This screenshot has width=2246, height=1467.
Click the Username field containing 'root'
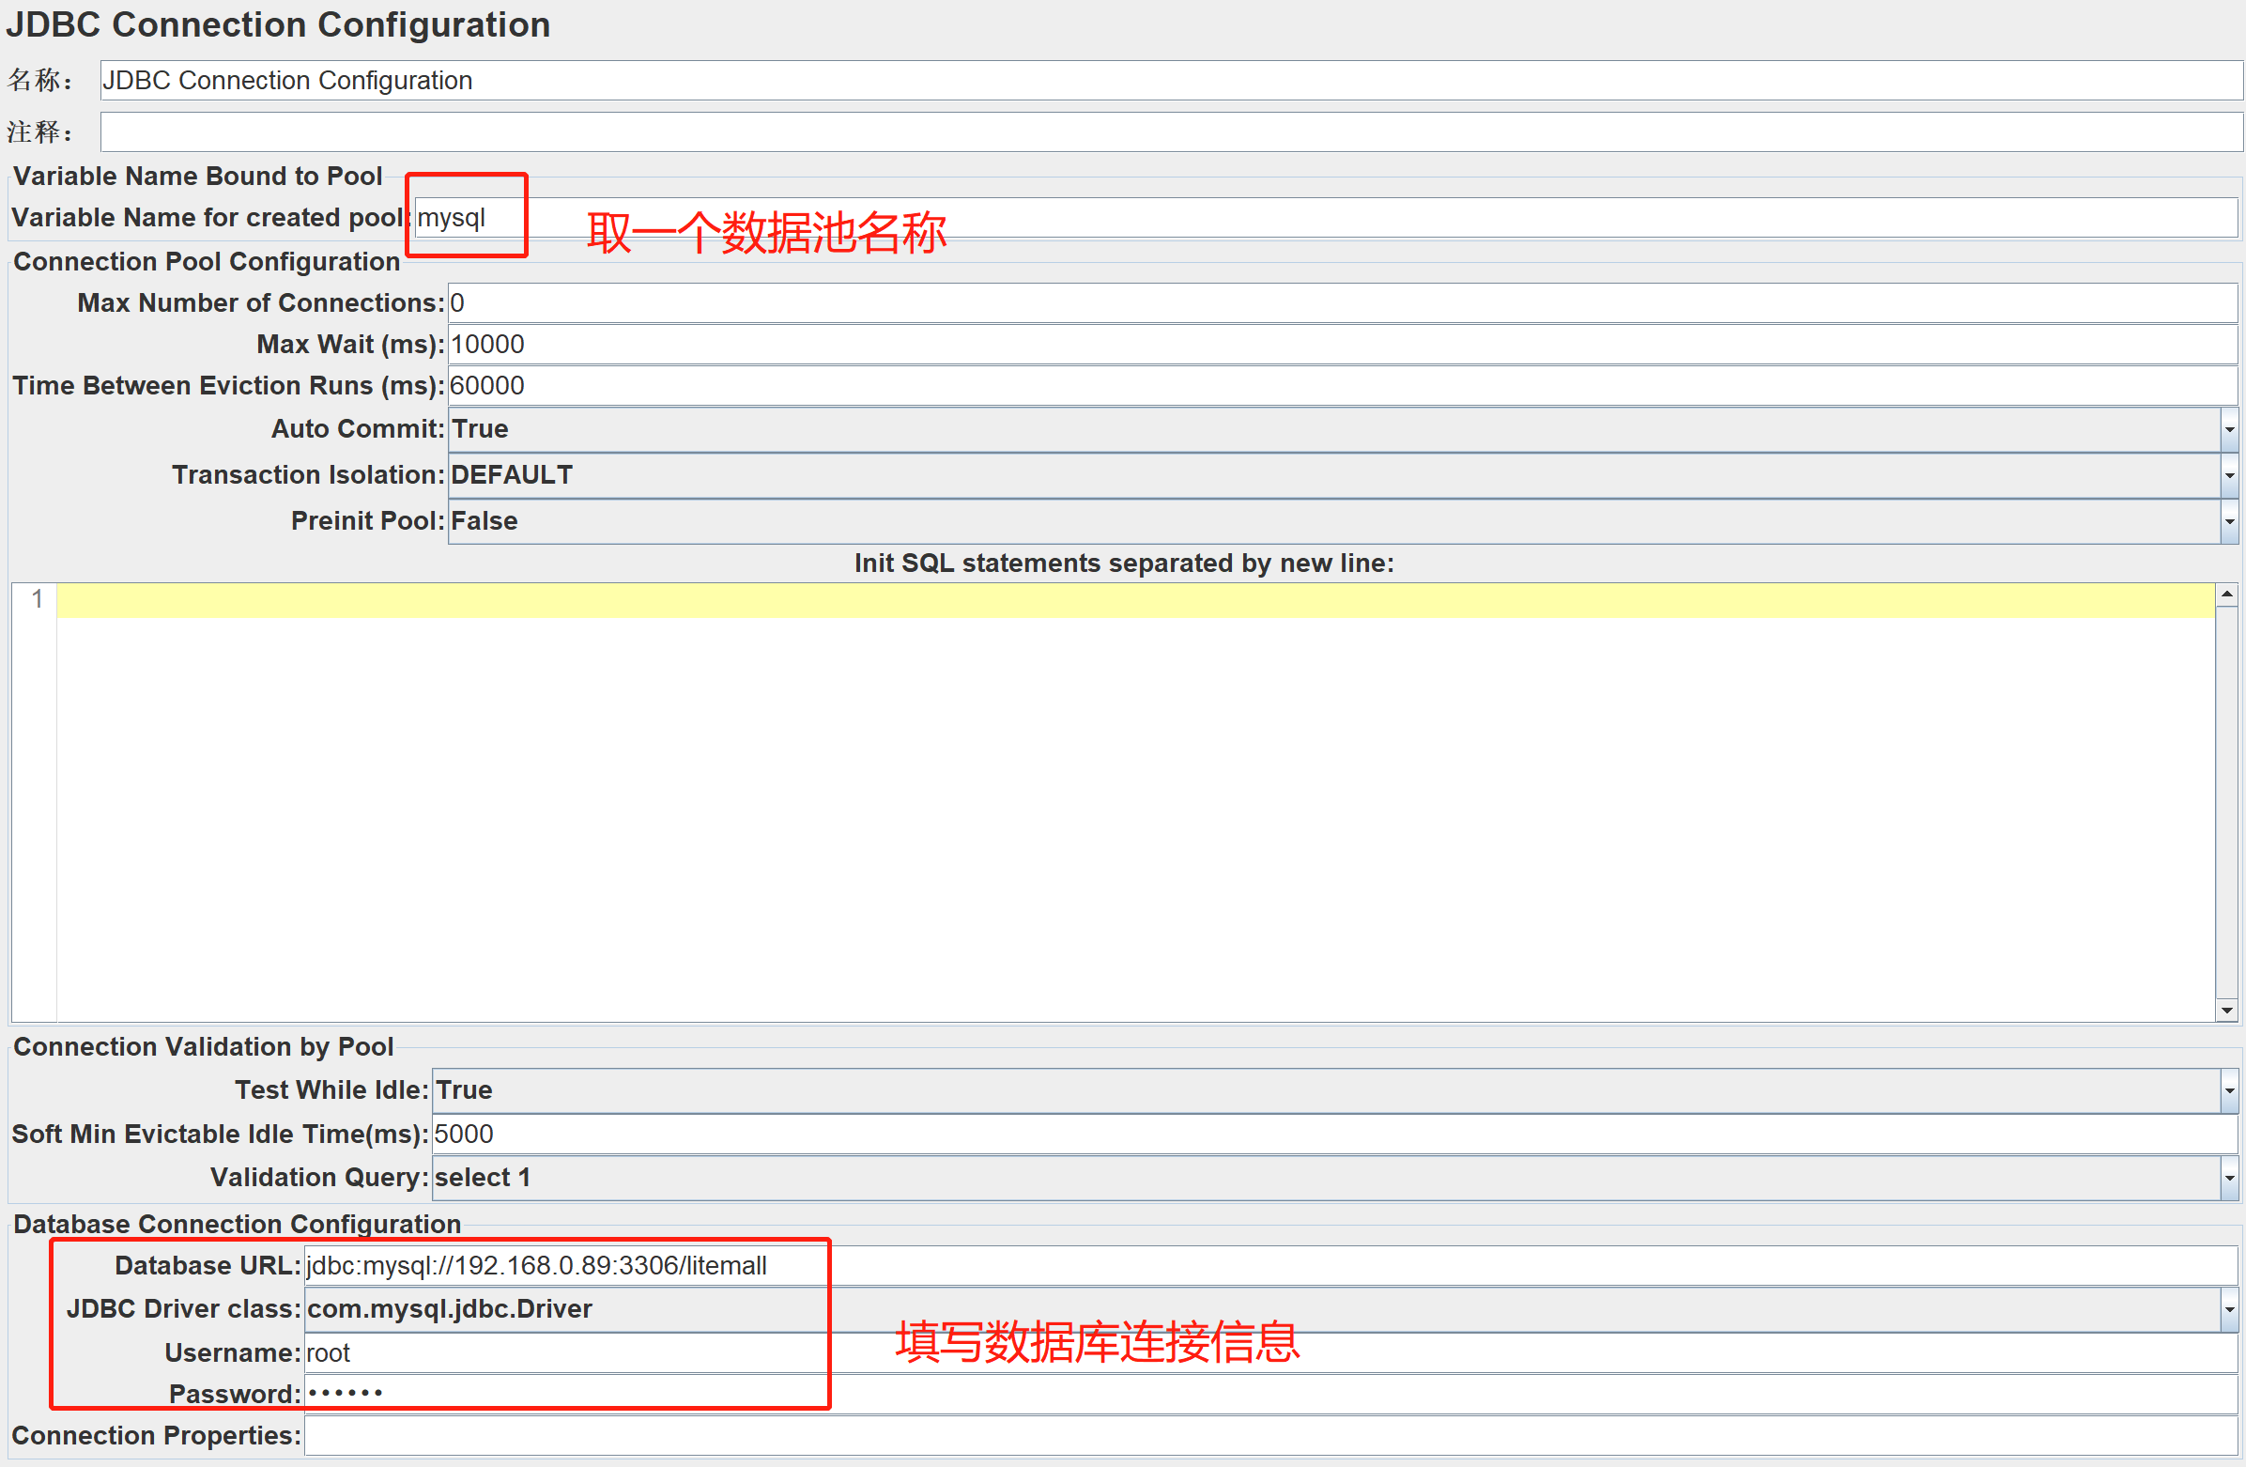(x=1265, y=1352)
